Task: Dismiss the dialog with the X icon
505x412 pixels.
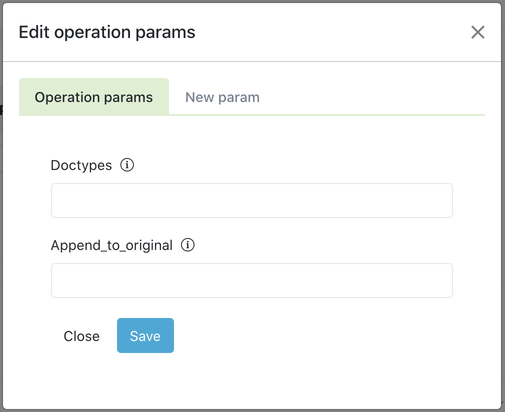Action: [x=477, y=32]
